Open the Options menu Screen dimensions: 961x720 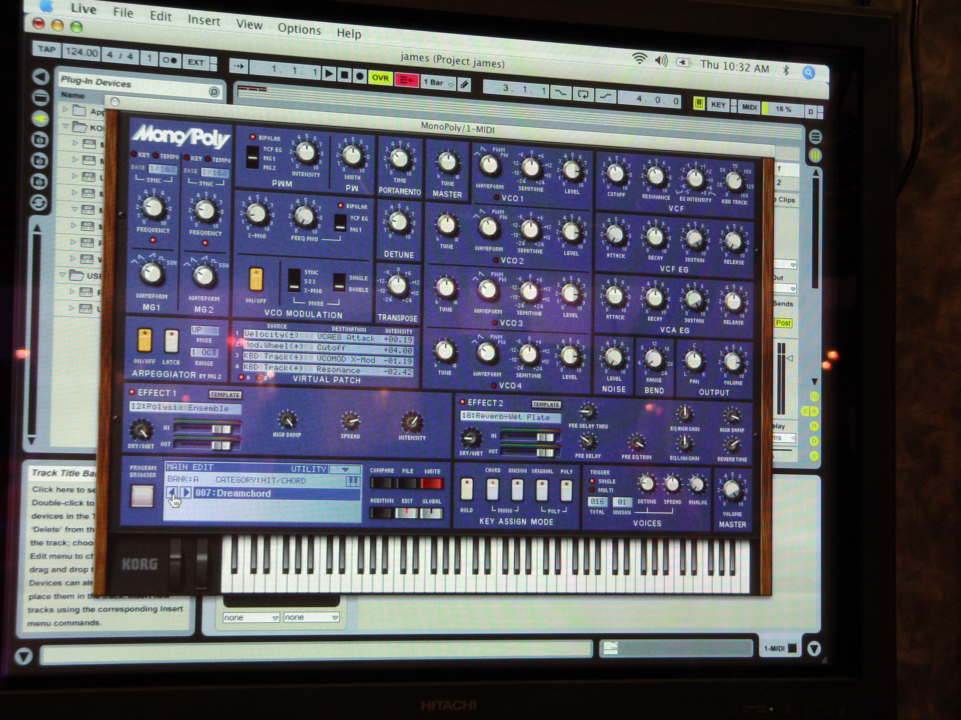click(x=299, y=29)
